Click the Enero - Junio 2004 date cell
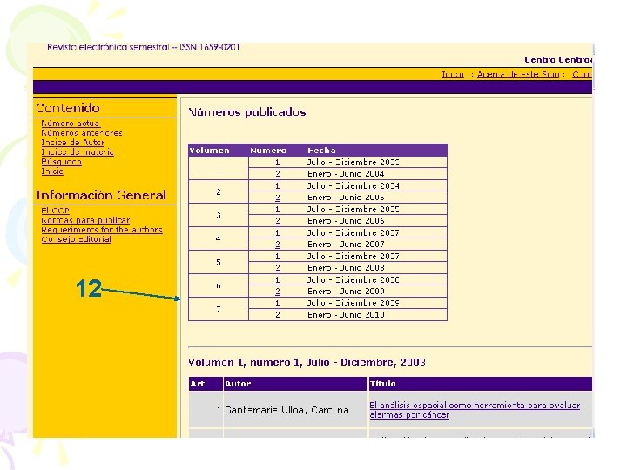Screen dimensions: 627x470 click(x=346, y=174)
